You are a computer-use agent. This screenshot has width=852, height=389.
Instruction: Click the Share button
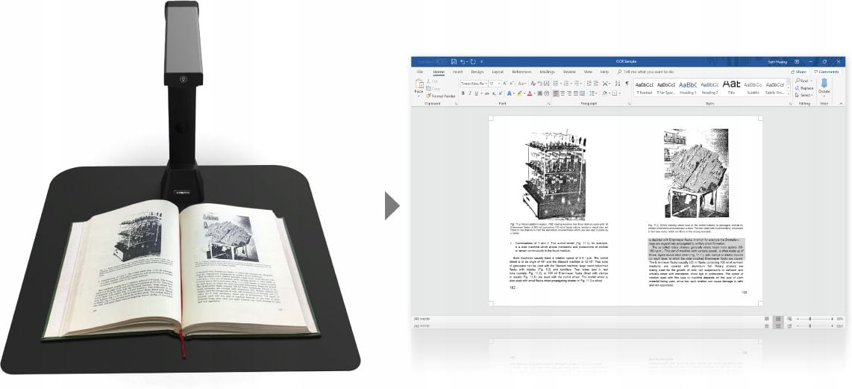pos(800,72)
